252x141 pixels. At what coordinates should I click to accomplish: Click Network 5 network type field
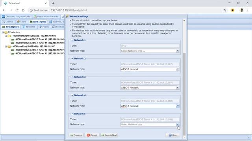tap(148, 125)
